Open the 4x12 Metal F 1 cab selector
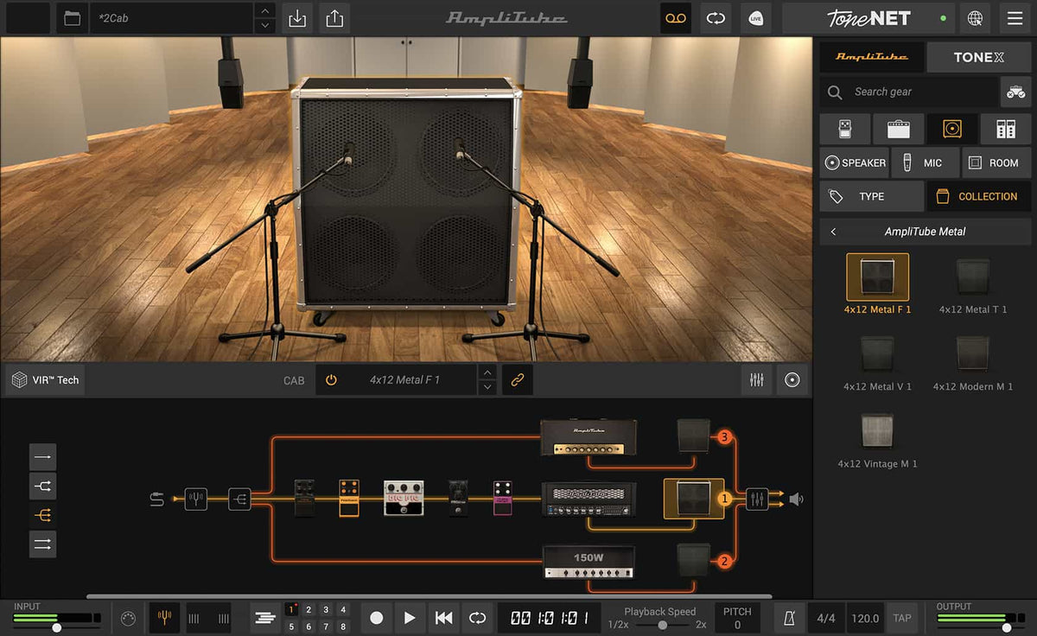Image resolution: width=1037 pixels, height=636 pixels. [x=404, y=380]
